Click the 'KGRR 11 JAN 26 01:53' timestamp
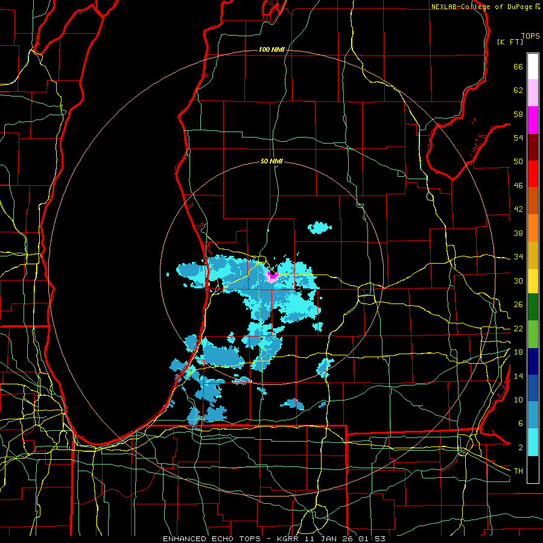Image resolution: width=543 pixels, height=543 pixels. click(331, 539)
